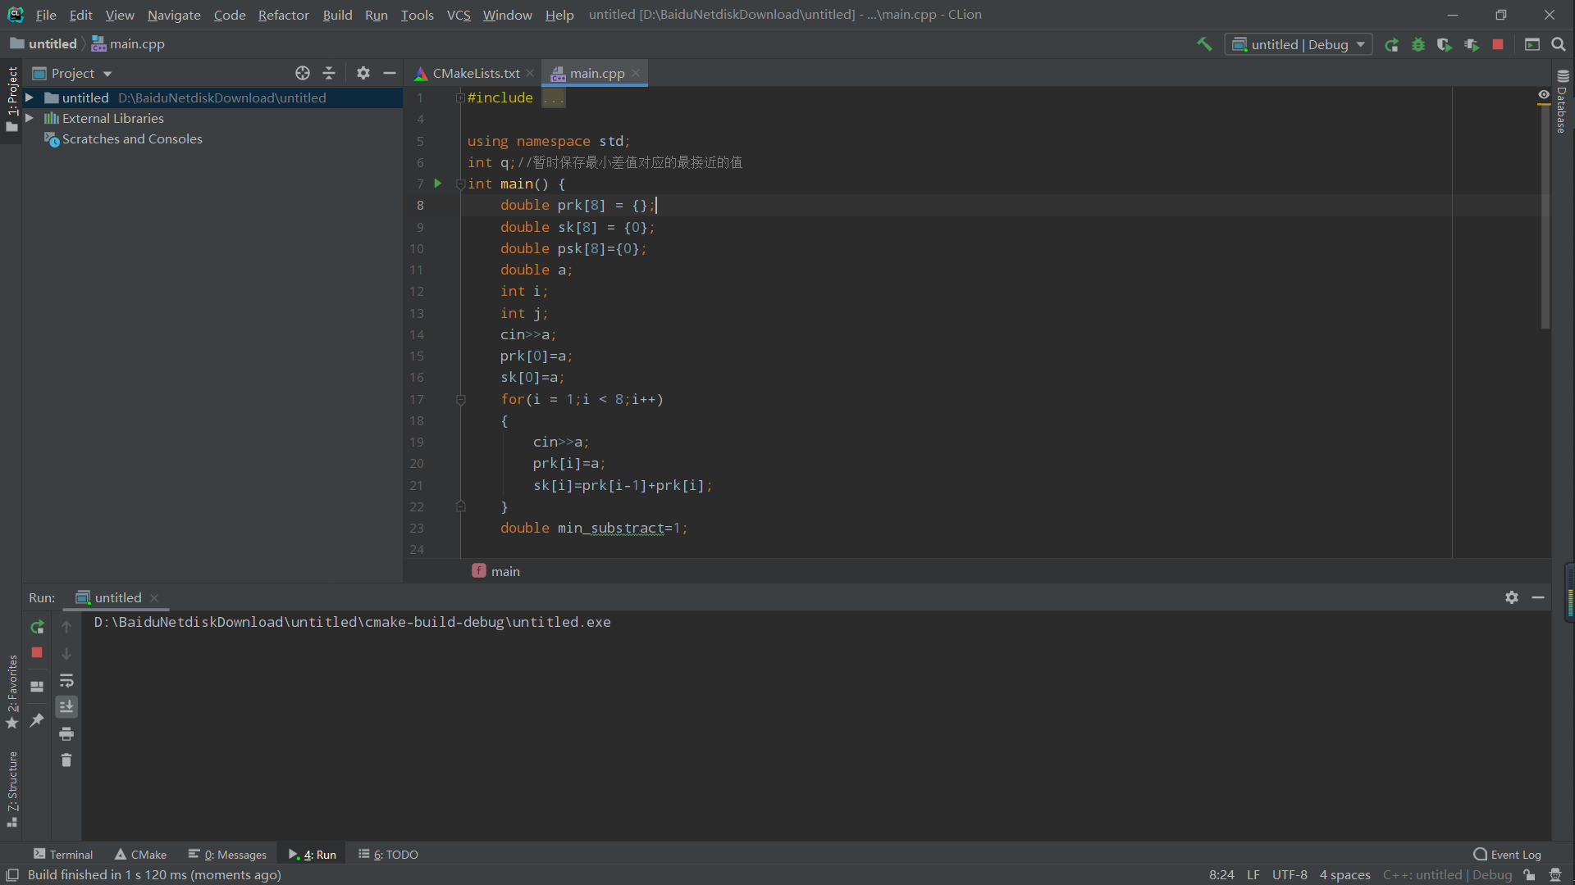Click the Print icon in Run panel
Screen dimensions: 1575x885
pos(66,733)
